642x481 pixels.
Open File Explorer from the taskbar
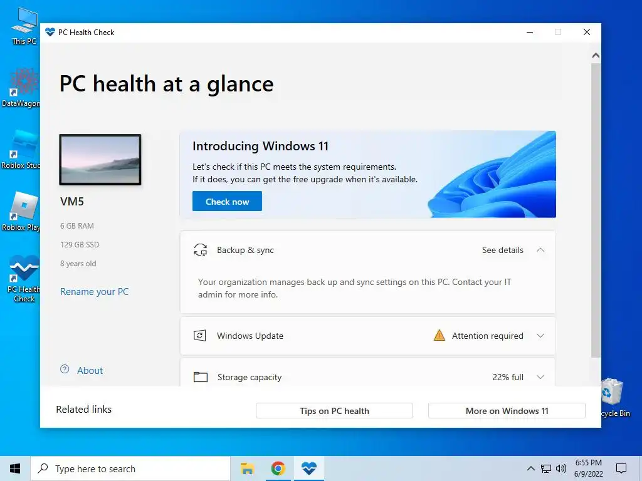[x=247, y=468]
